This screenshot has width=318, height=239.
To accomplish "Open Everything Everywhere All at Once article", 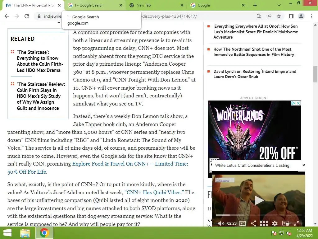I will pyautogui.click(x=256, y=32).
